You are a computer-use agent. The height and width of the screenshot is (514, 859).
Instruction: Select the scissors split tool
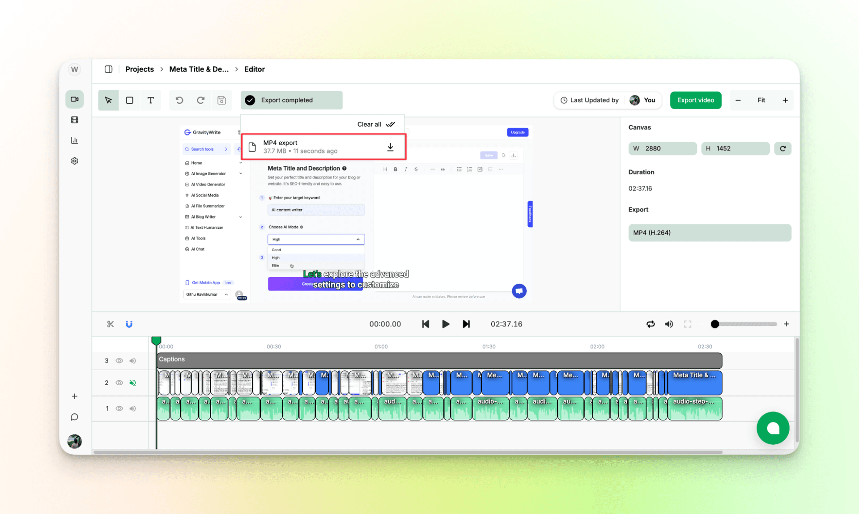(x=110, y=324)
